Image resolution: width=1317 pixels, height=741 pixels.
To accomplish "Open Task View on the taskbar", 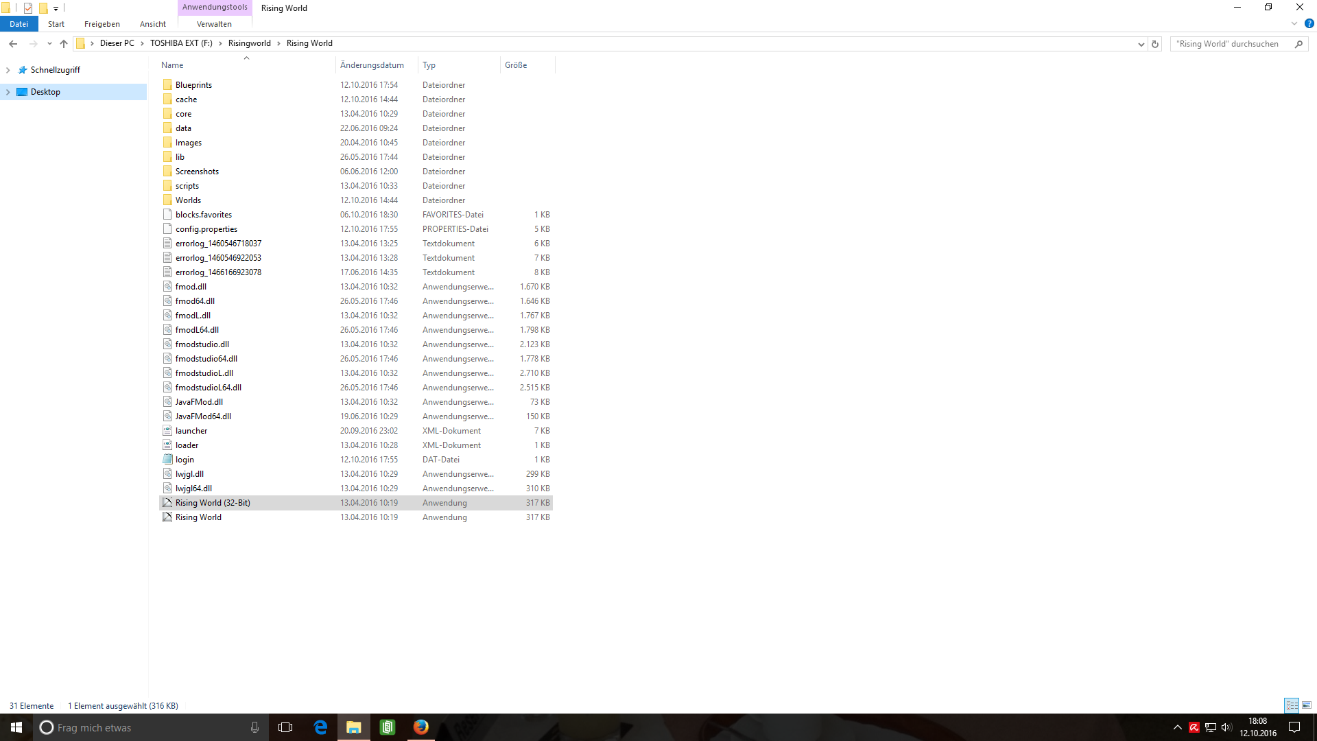I will pyautogui.click(x=285, y=727).
